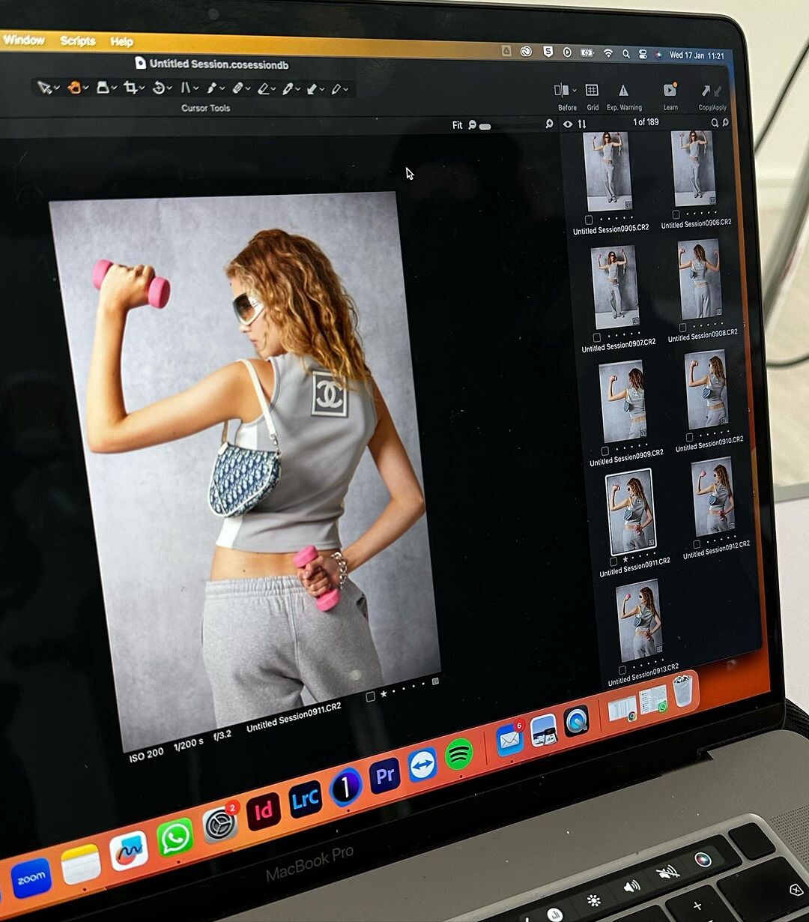Select the Heal/bandage tool
The width and height of the screenshot is (809, 922).
pyautogui.click(x=237, y=88)
